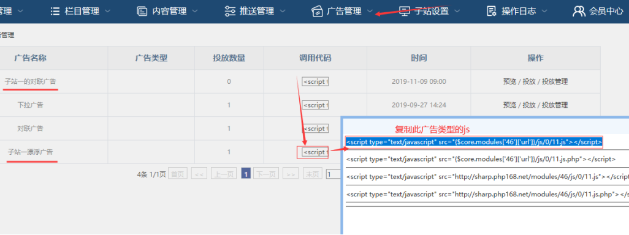Click the 内容管理 document icon
Viewport: 629px width, 235px height.
[142, 11]
